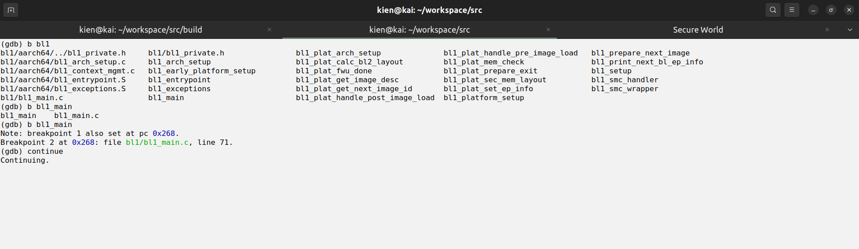The width and height of the screenshot is (859, 249).
Task: Click the "Continuing." output line
Action: point(25,160)
